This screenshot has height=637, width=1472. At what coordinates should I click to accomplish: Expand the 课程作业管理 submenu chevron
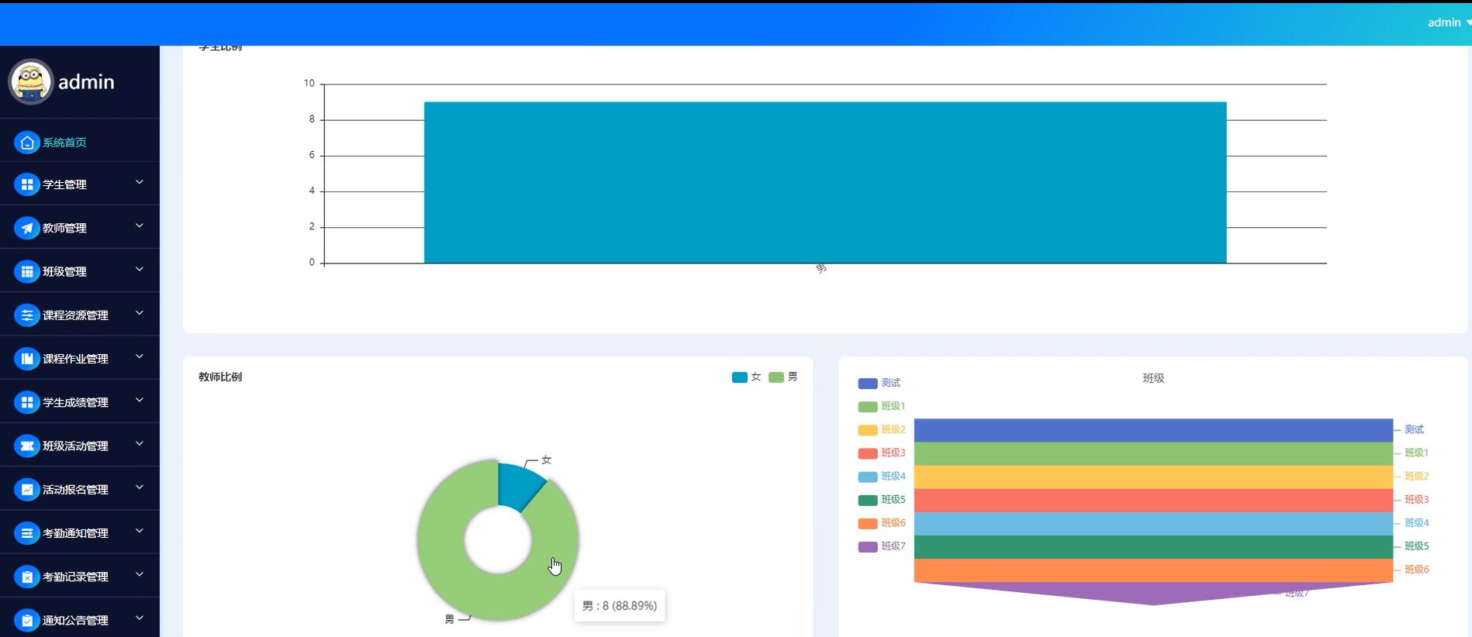pos(140,356)
